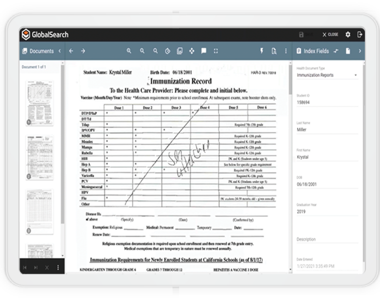
Task: Select the page 2 thumbnail
Action: click(39, 158)
